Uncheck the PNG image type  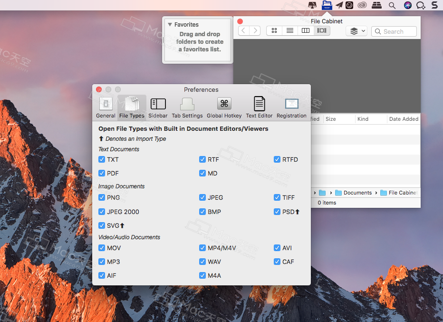(102, 197)
